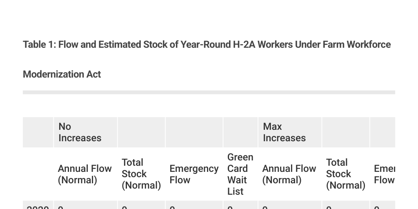
Task: Select the fully visible "Emergency Flow" column header
Action: pos(194,174)
